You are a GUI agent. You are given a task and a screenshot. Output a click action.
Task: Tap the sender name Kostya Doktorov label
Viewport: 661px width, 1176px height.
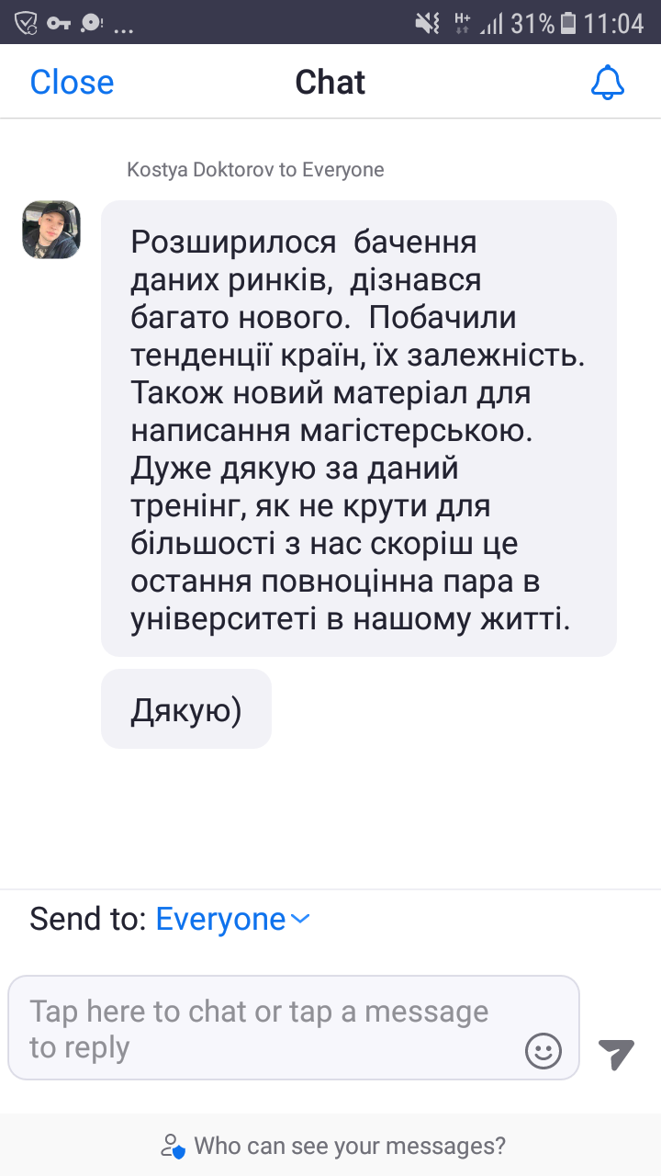255,170
